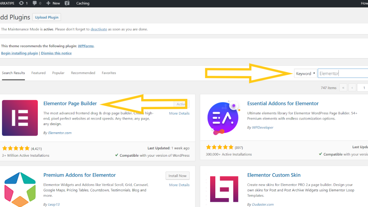This screenshot has height=207, width=368.
Task: Open the plus New menu icon
Action: point(49,3)
